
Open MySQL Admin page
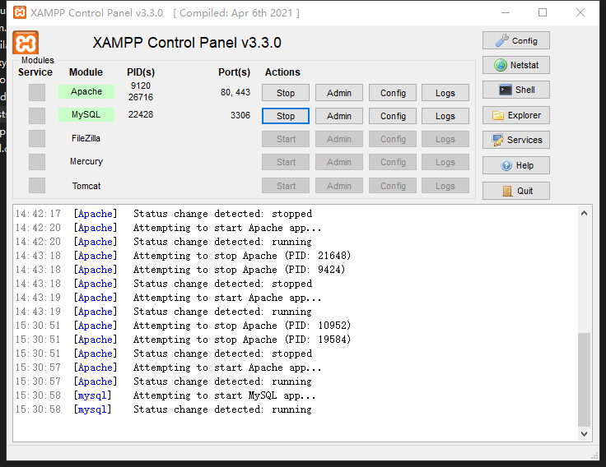click(339, 116)
